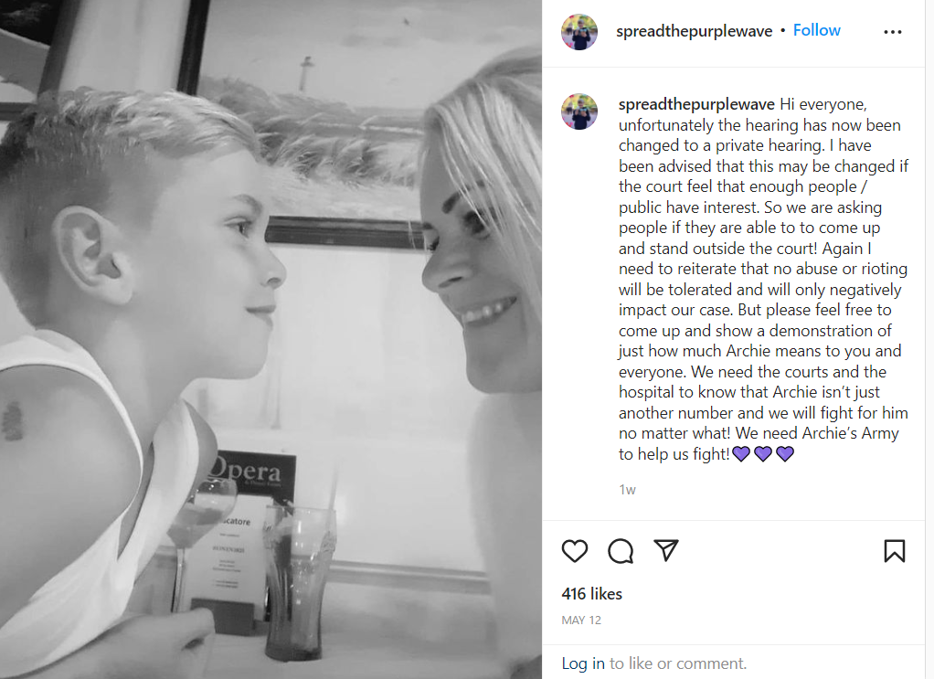Click the last purple heart emoji
934x679 pixels.
pos(785,454)
